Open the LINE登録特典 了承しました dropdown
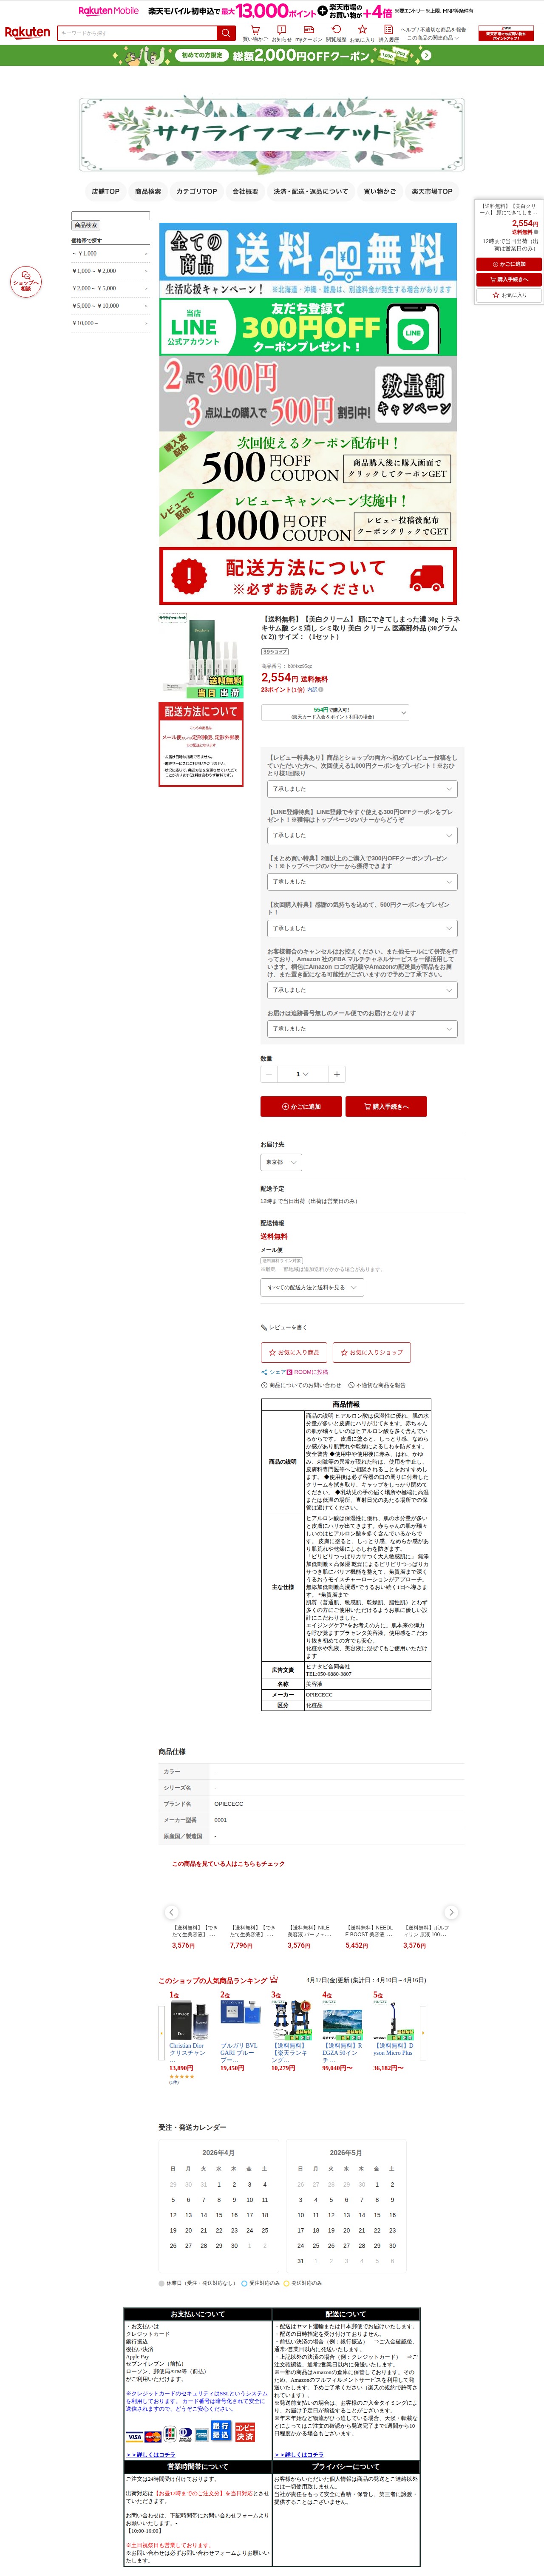Viewport: 544px width, 2576px height. coord(362,835)
